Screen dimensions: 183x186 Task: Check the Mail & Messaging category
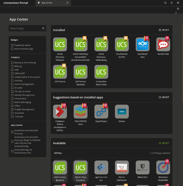(12, 102)
